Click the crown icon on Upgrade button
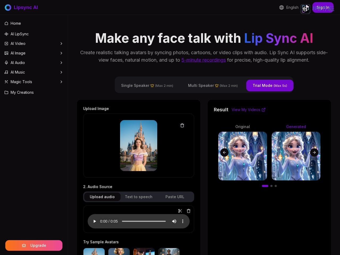 [x=24, y=245]
